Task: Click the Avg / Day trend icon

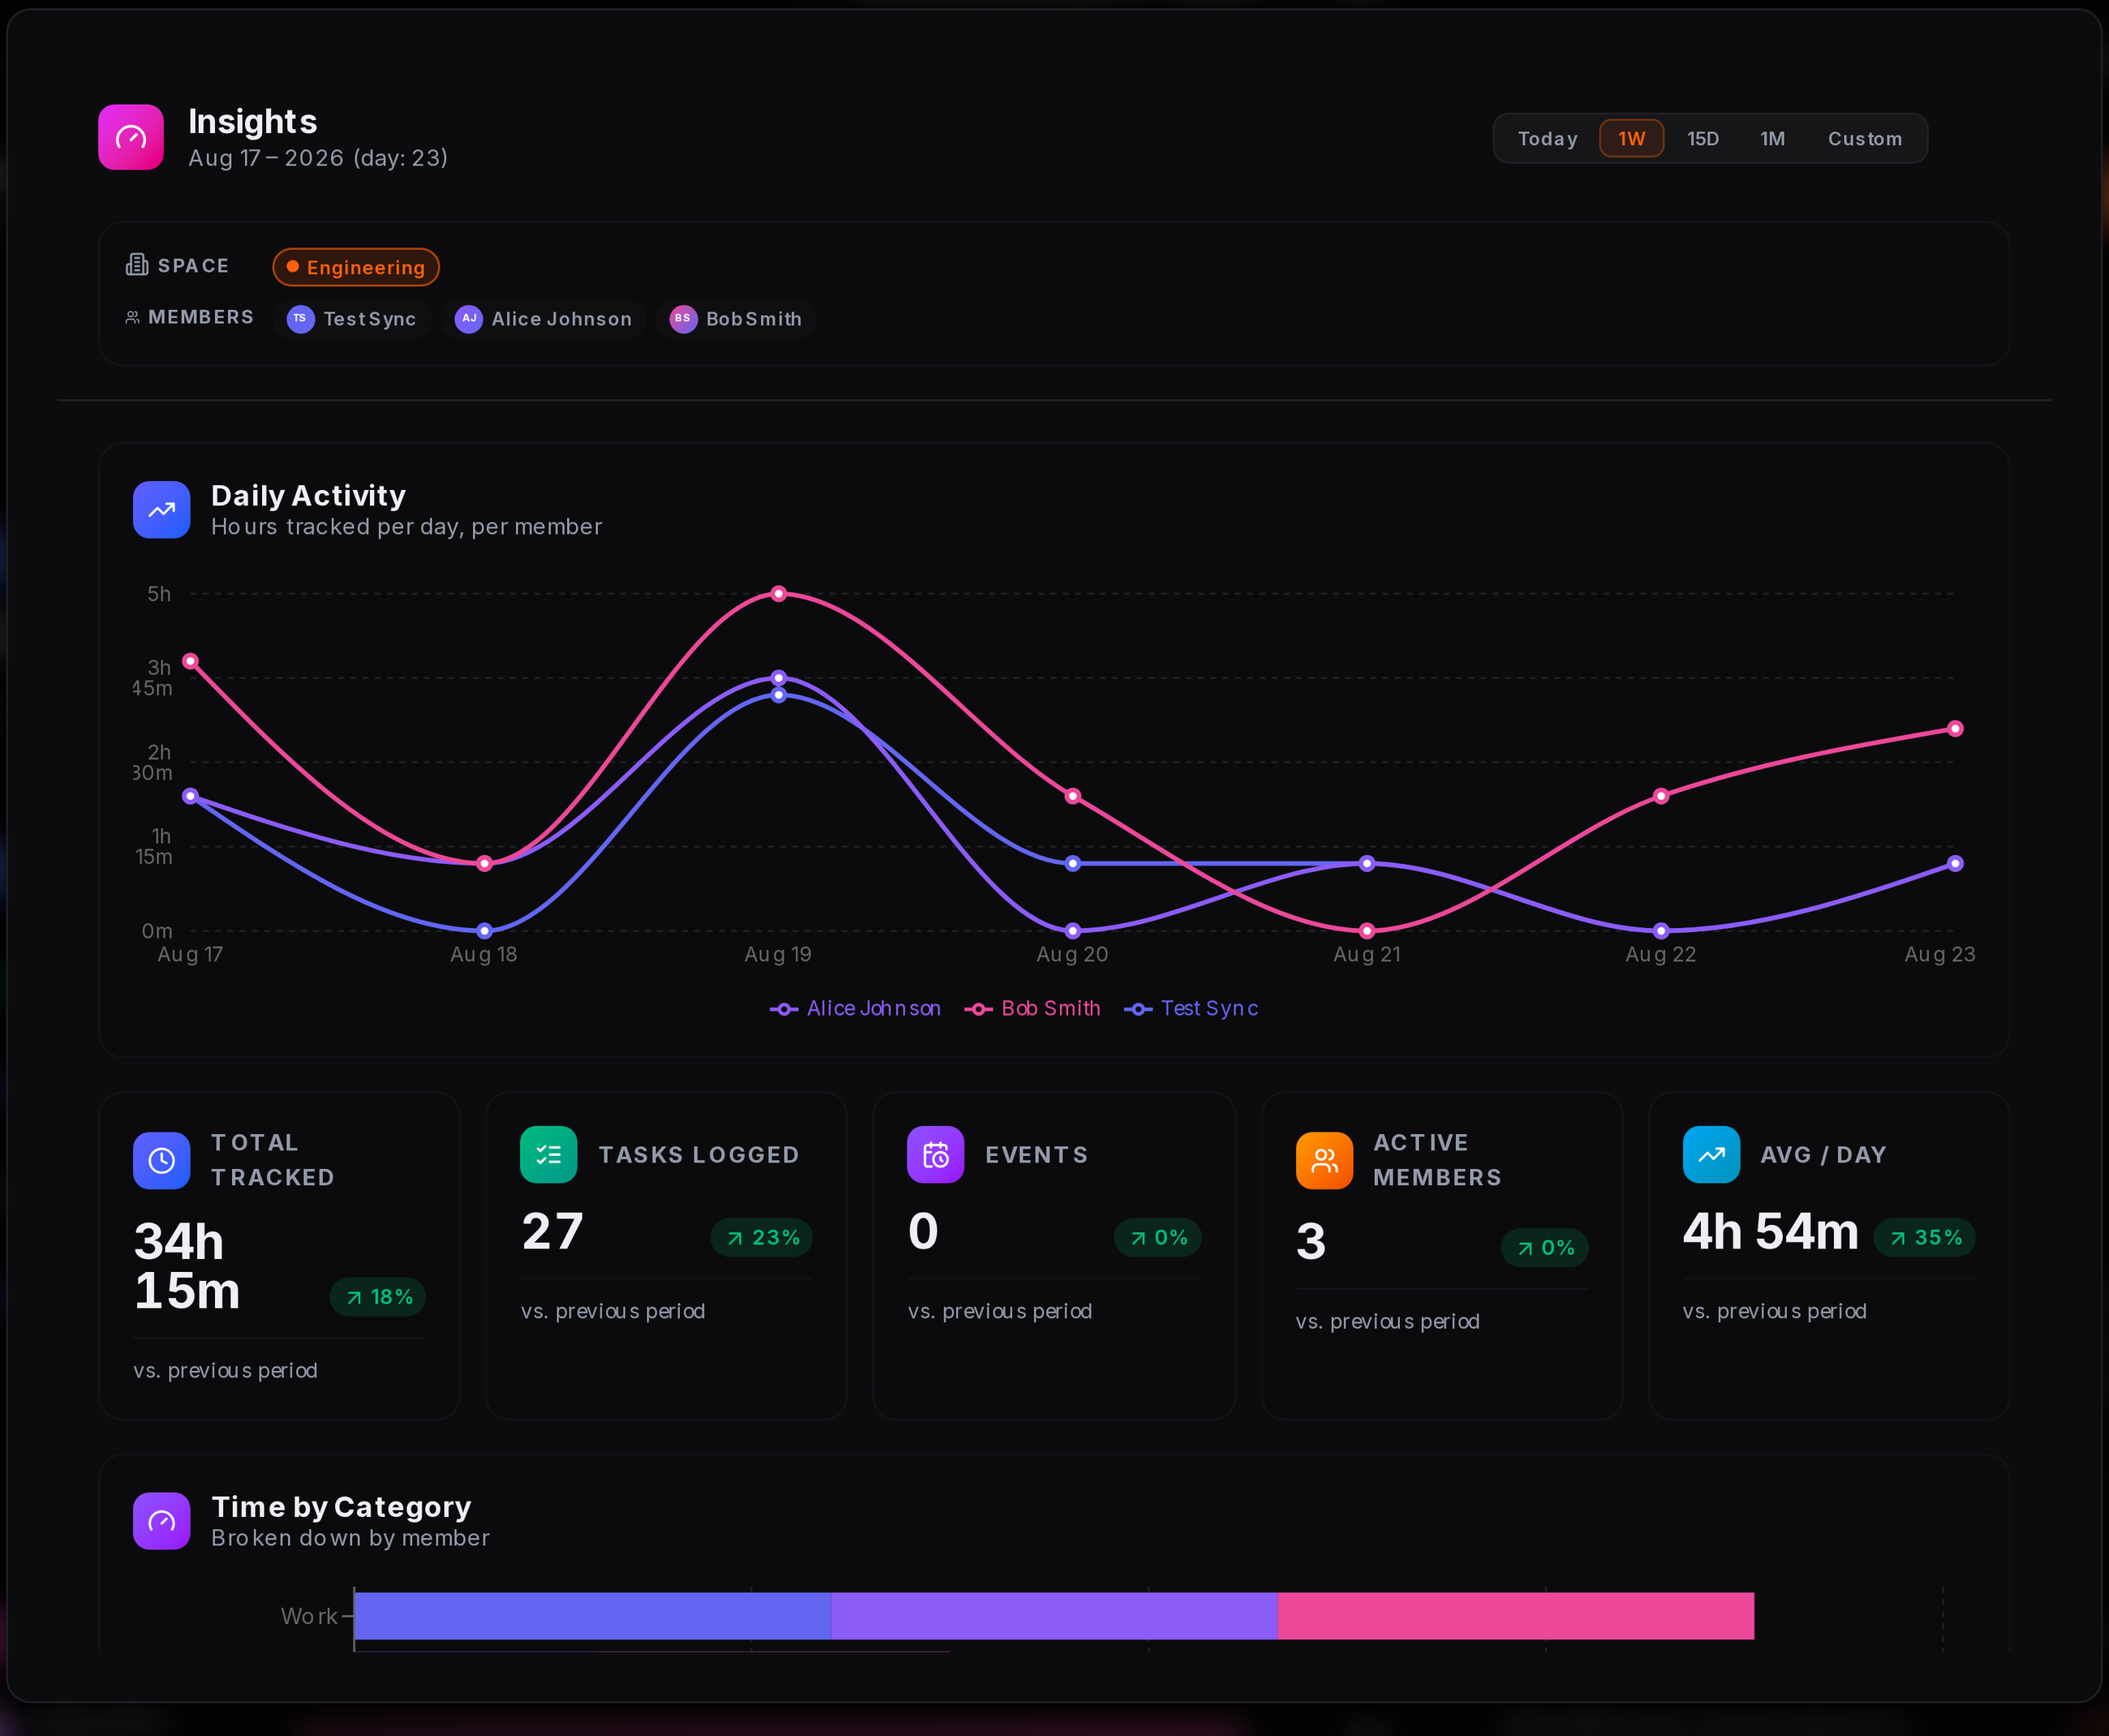Action: tap(1711, 1155)
